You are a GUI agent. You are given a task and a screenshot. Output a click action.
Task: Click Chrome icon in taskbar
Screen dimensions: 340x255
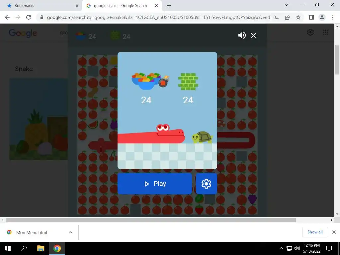point(57,248)
